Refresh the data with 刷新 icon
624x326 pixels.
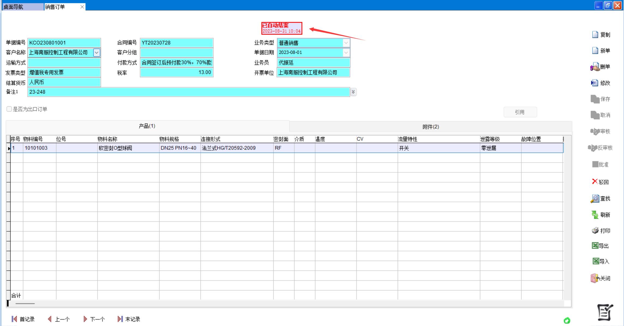pyautogui.click(x=595, y=215)
